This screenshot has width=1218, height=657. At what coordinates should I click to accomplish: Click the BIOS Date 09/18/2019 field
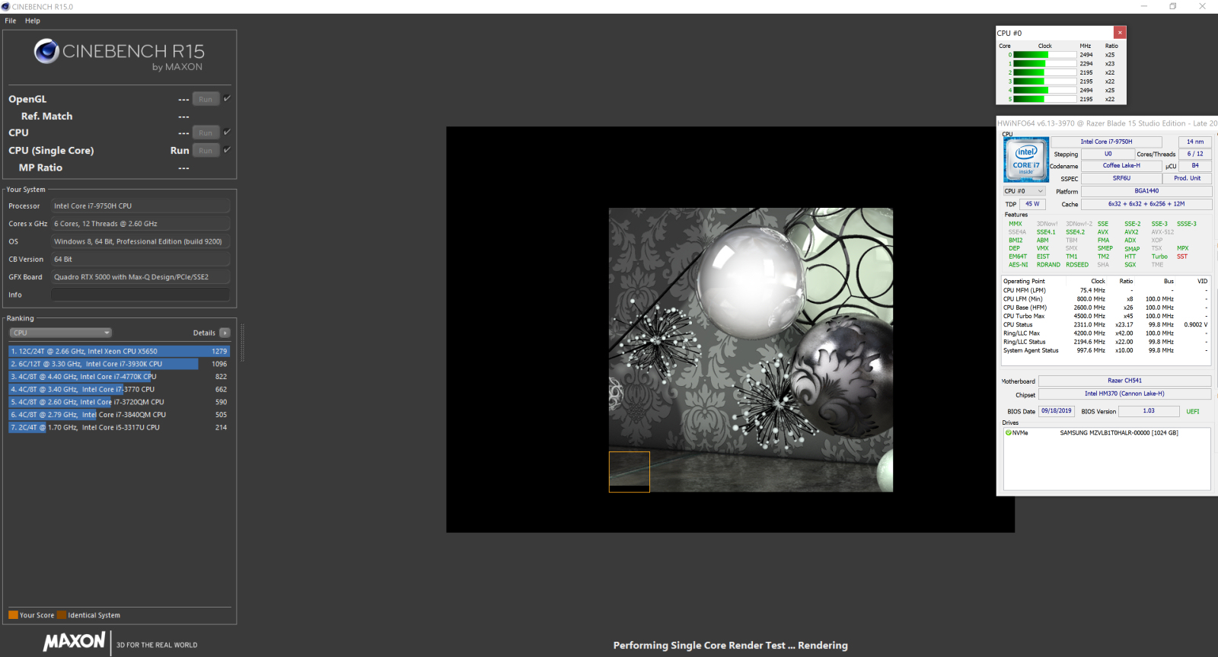pos(1057,411)
